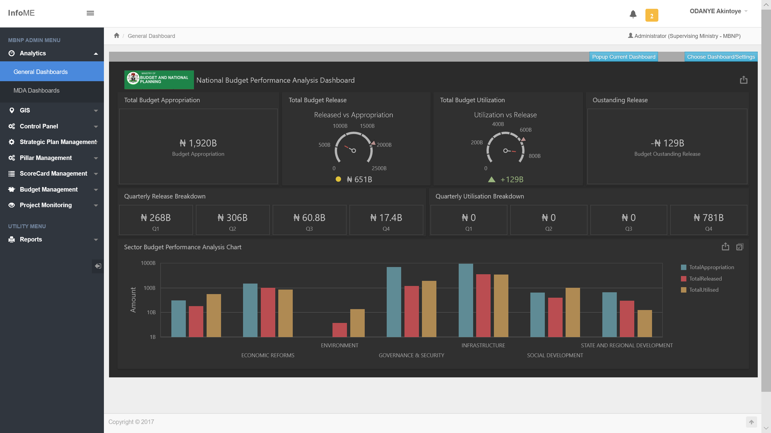Click the Copyright © 2017 footer text
Screen dimensions: 771x433
tap(131, 422)
